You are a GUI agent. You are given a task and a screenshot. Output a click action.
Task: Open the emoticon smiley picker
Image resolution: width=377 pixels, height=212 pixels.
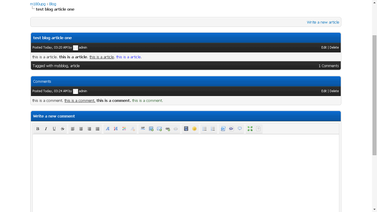(194, 129)
